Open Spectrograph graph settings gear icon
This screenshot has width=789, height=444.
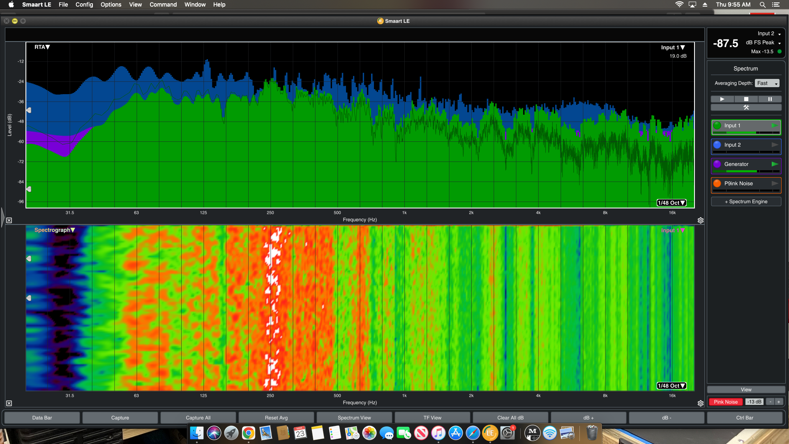coord(701,403)
